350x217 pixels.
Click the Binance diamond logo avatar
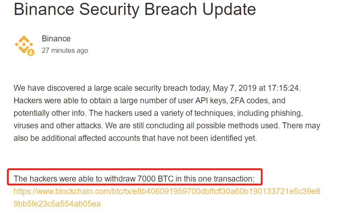point(23,44)
